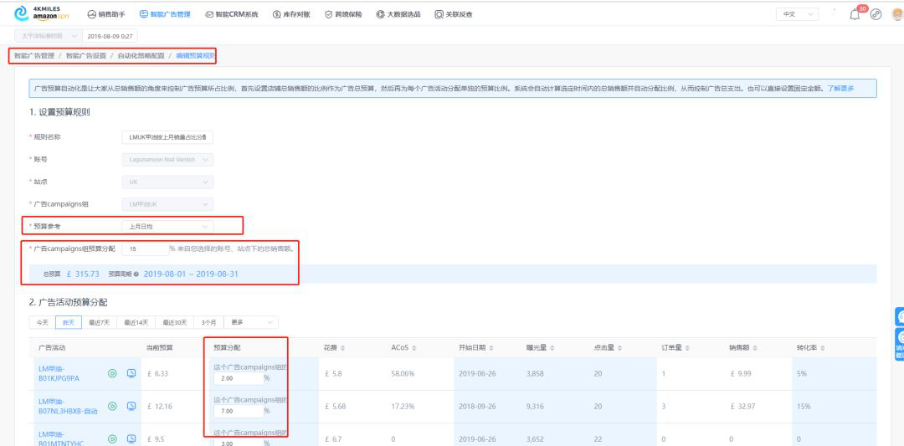Open campaign link LM甲油-B07NL3HBXB-自动
The image size is (904, 446).
(x=68, y=406)
